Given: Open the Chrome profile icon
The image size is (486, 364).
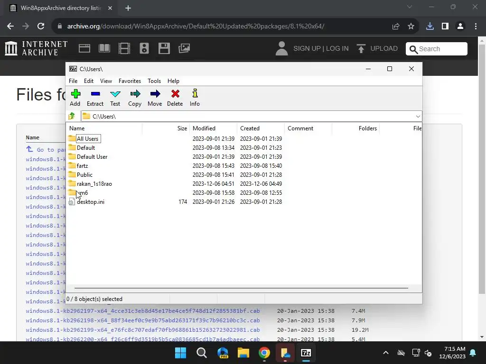Looking at the screenshot, I should click(x=460, y=27).
